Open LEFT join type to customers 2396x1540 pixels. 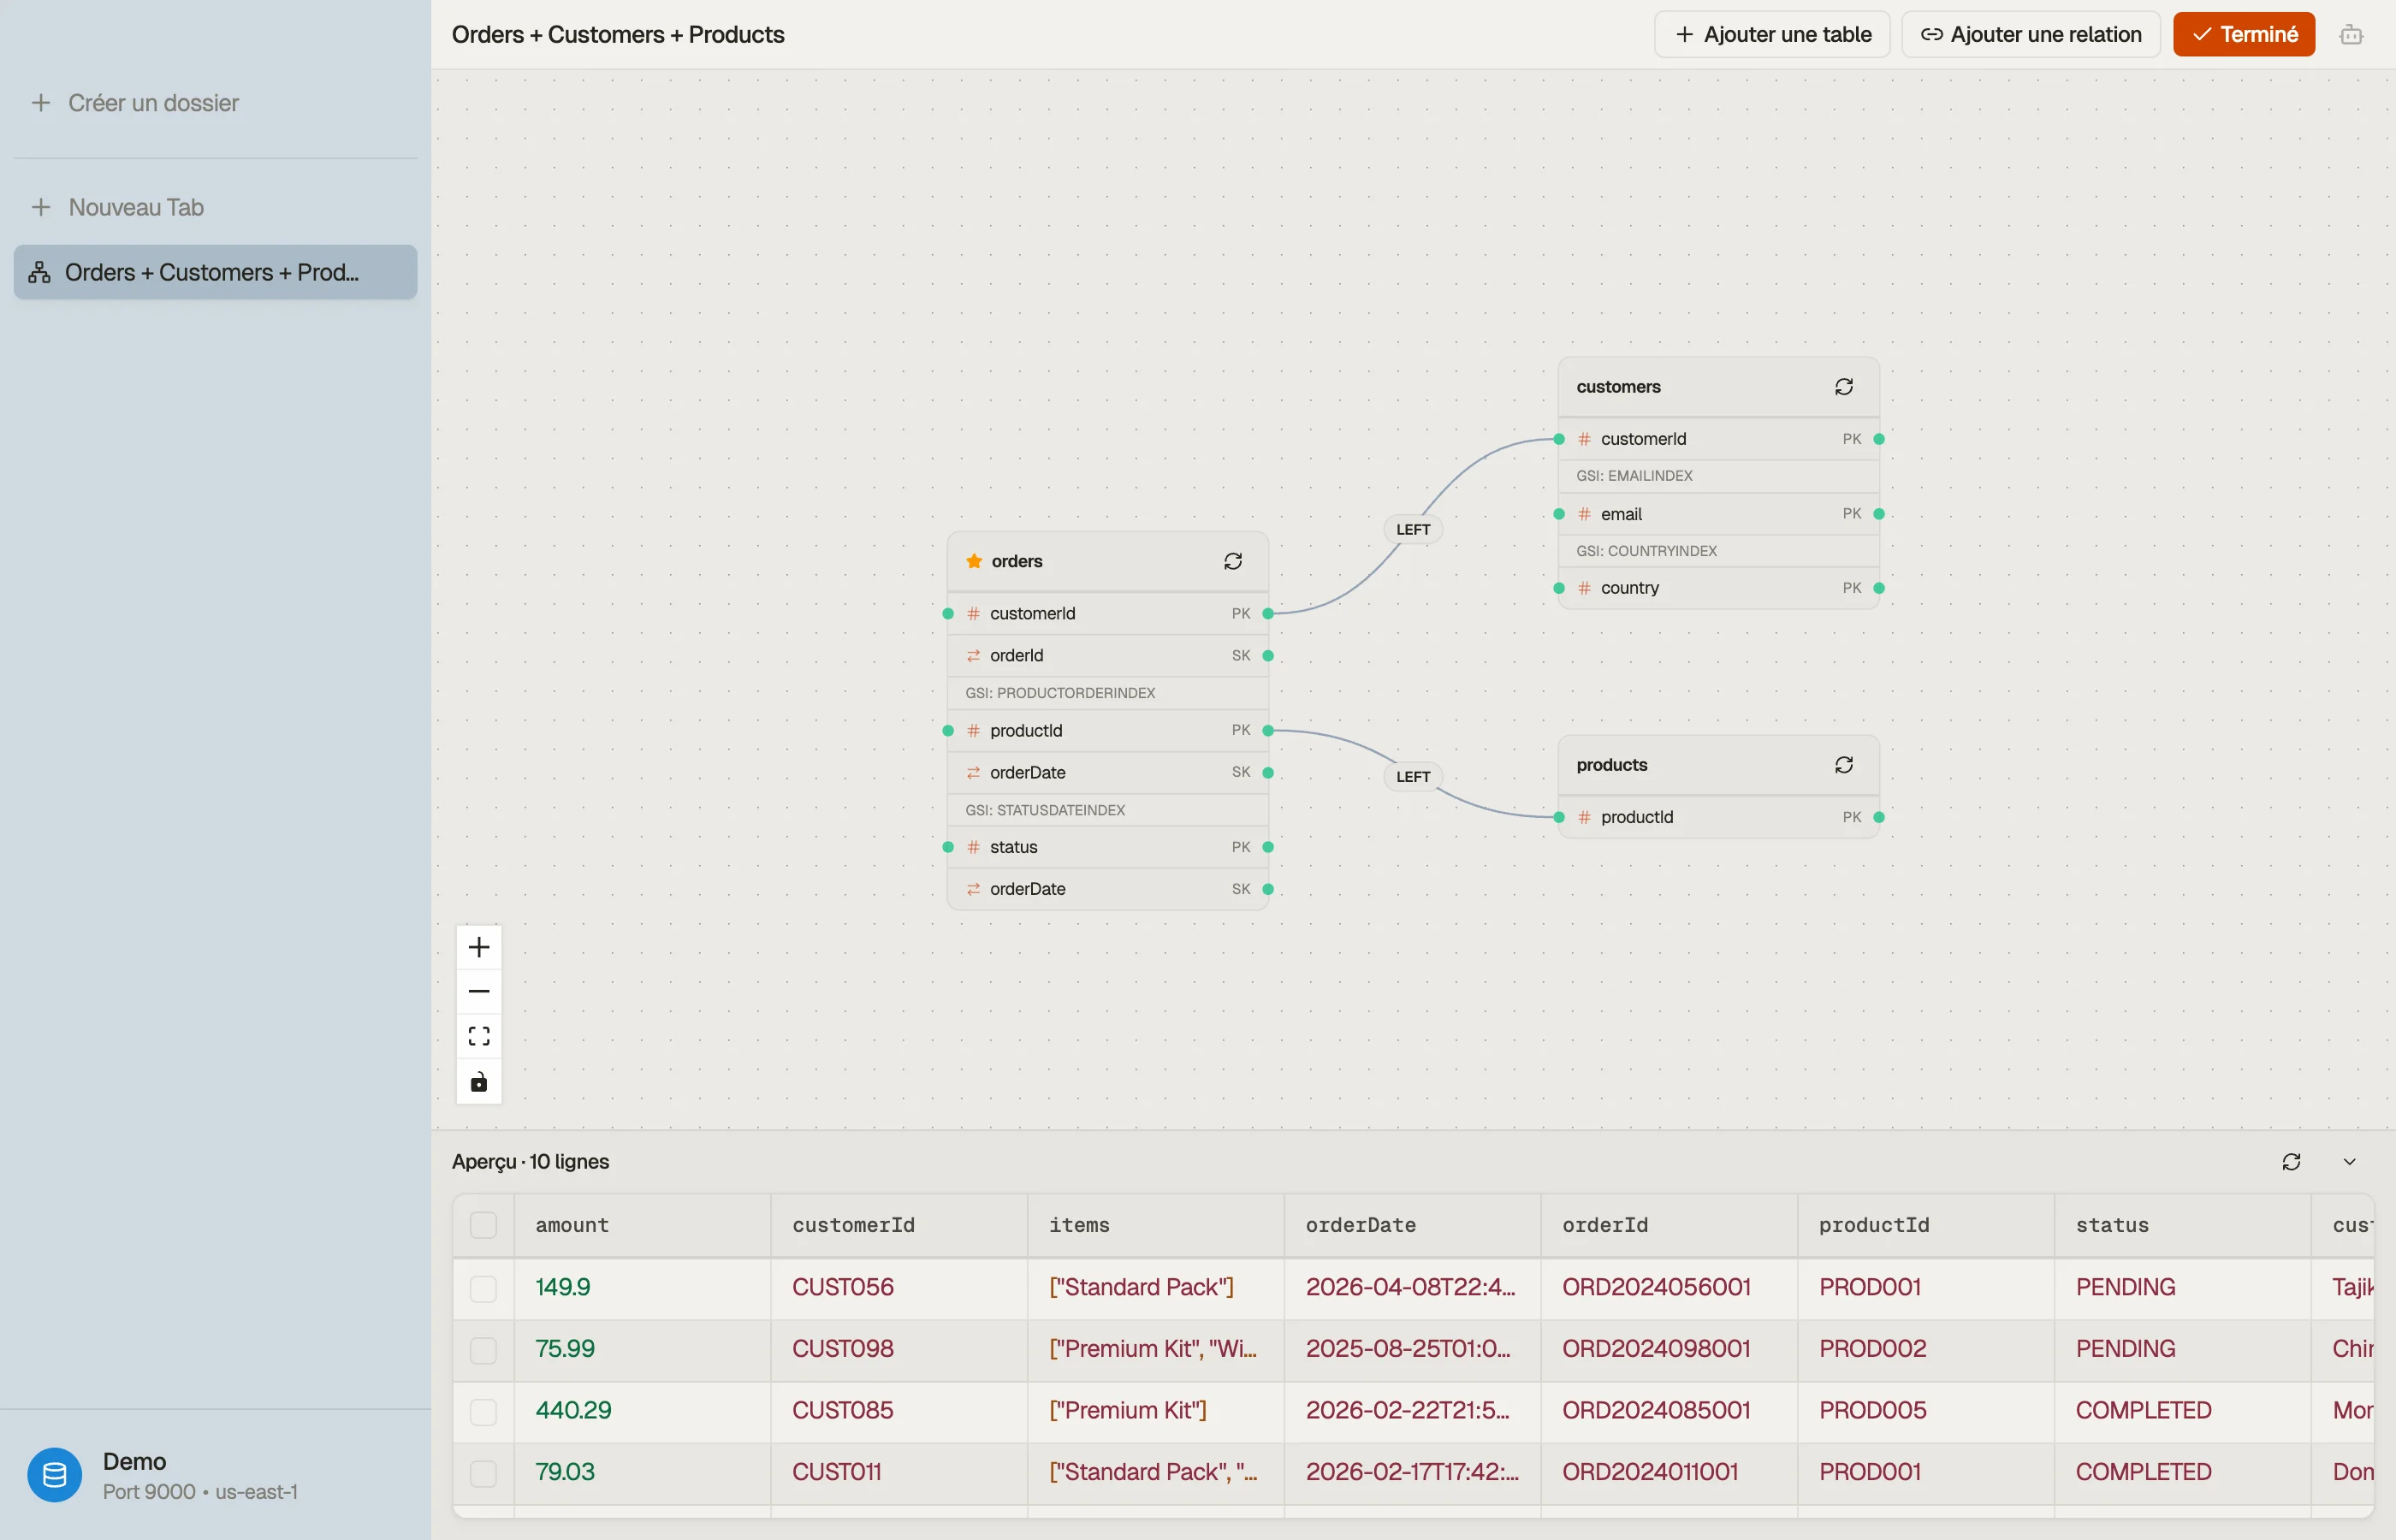tap(1413, 529)
